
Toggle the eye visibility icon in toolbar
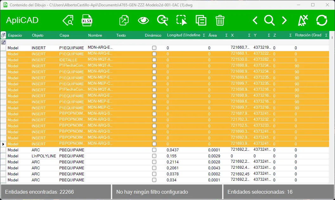[x=143, y=21]
